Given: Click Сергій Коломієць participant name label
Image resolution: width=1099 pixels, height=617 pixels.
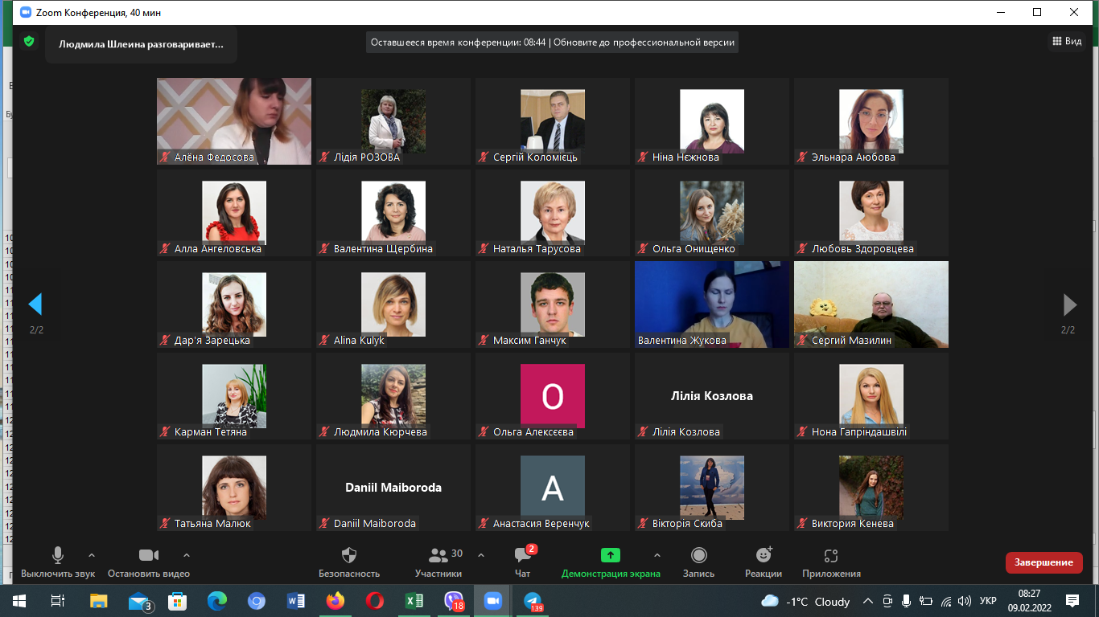Looking at the screenshot, I should [x=535, y=157].
